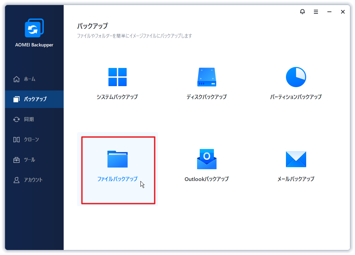Open ファイルバックアップ (File Backup)

tap(117, 165)
